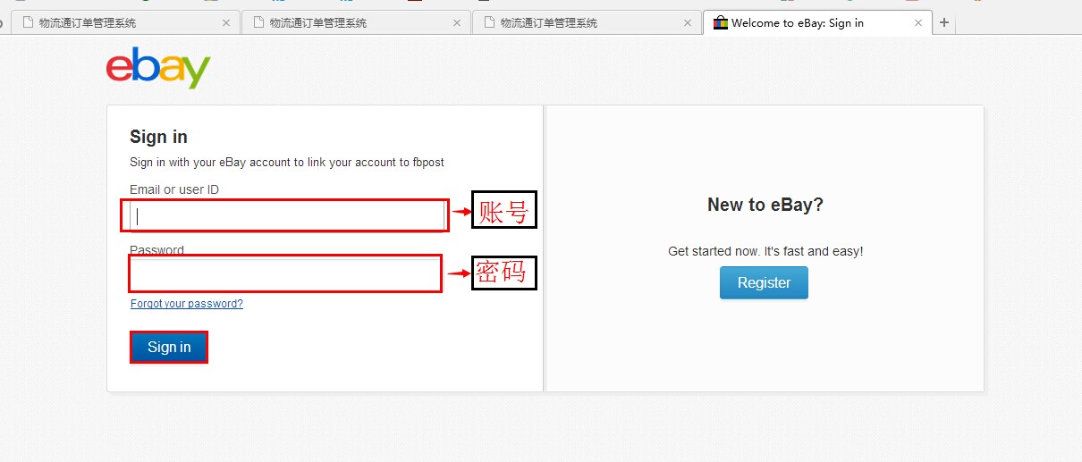Click into the Password input field
This screenshot has height=462, width=1082.
point(286,273)
